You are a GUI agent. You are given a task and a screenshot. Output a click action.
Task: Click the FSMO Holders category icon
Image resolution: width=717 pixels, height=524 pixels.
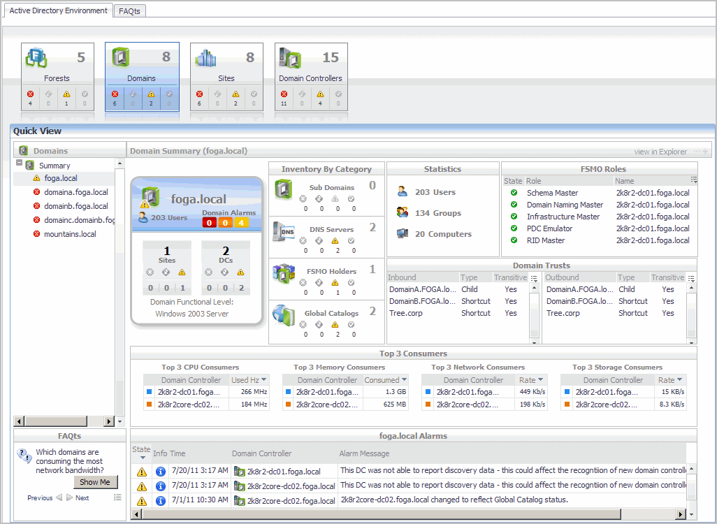(x=284, y=272)
